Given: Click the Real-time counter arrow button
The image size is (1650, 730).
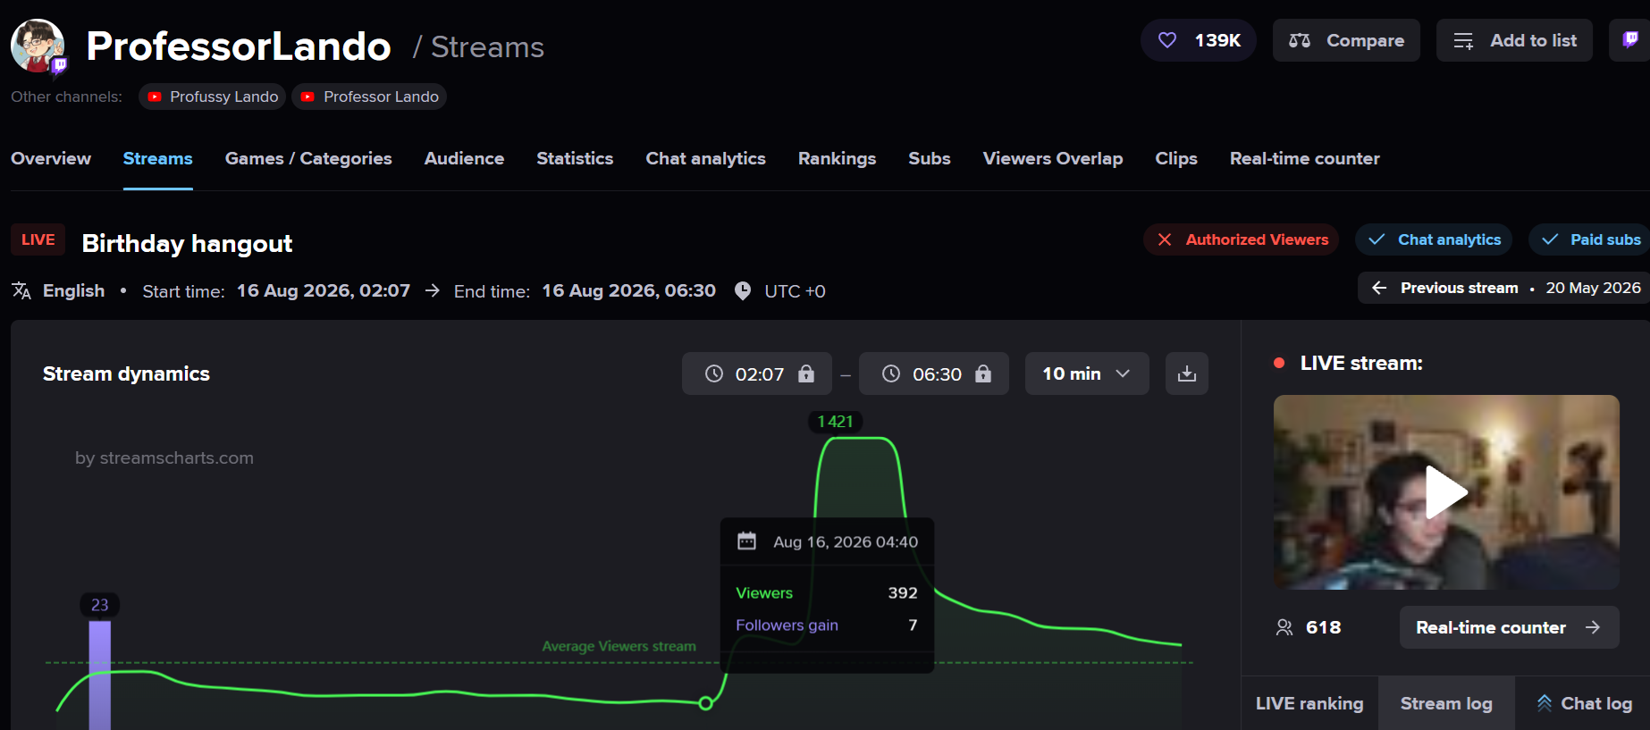Looking at the screenshot, I should click(x=1510, y=627).
